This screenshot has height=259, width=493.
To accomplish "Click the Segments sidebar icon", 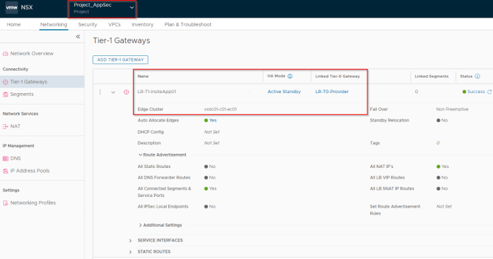I will click(x=5, y=94).
